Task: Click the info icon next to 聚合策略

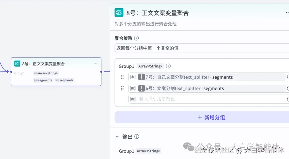Action: 136,38
